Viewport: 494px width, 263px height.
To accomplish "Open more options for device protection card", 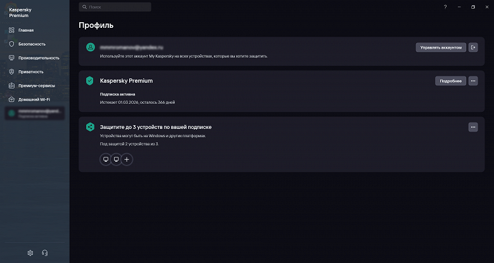I will tap(473, 127).
